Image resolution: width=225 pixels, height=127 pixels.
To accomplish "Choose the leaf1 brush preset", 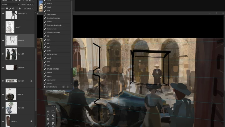I will 57,40.
